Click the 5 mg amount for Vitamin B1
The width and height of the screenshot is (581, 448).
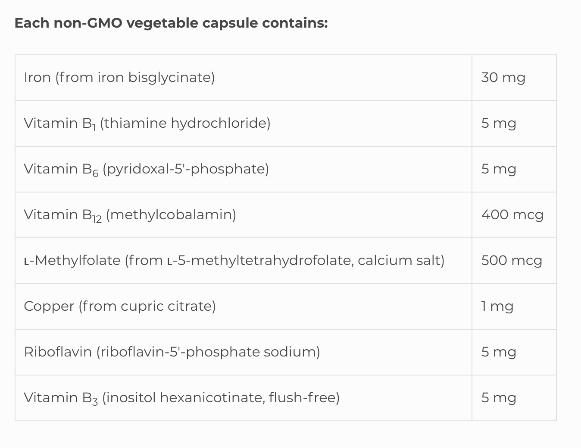pyautogui.click(x=499, y=123)
